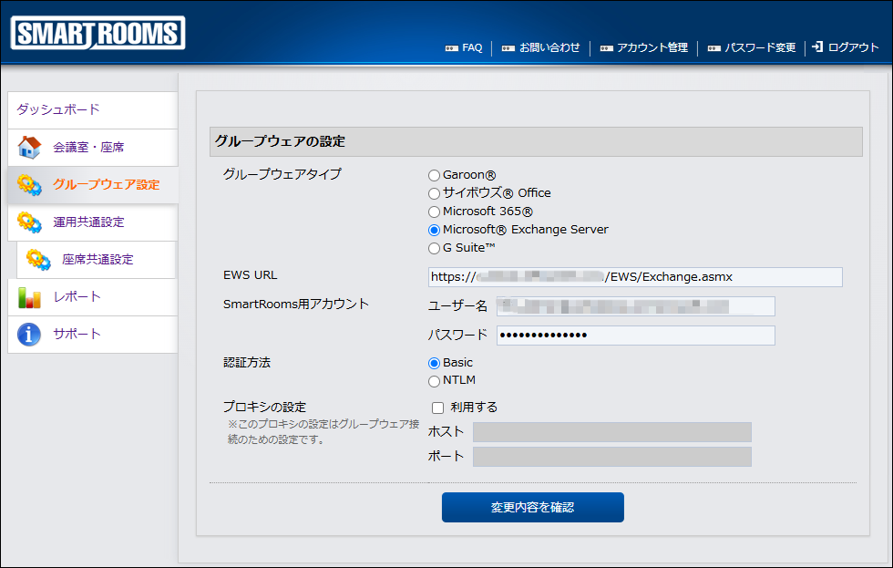
Task: Pick the G Suite radio option
Action: point(435,248)
